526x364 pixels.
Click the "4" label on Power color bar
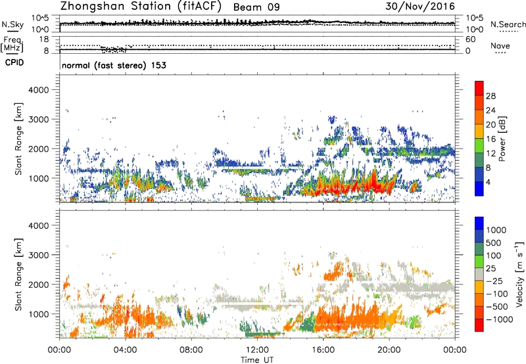click(488, 182)
